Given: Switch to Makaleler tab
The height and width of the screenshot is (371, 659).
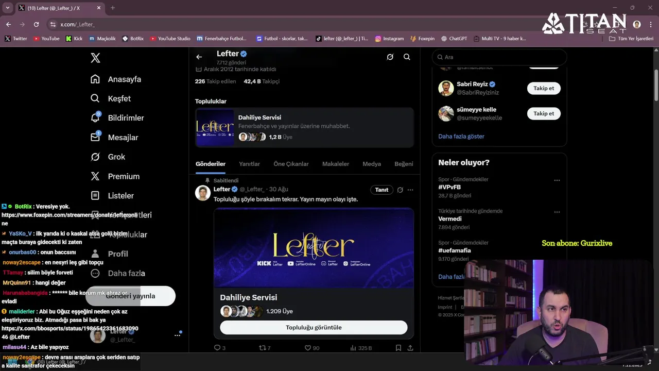Looking at the screenshot, I should coord(336,164).
